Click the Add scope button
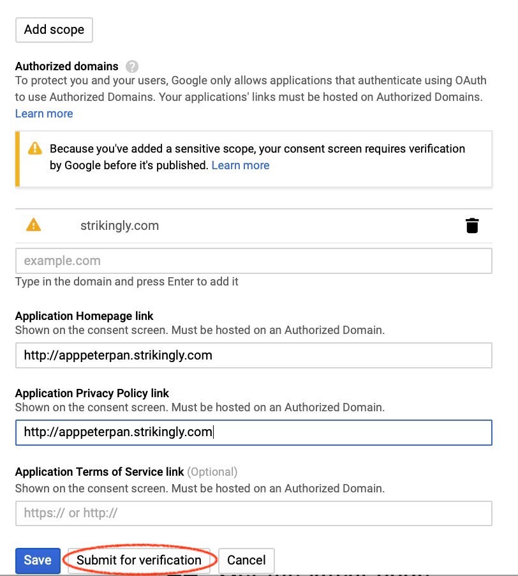Viewport: 518px width, 576px height. click(54, 30)
